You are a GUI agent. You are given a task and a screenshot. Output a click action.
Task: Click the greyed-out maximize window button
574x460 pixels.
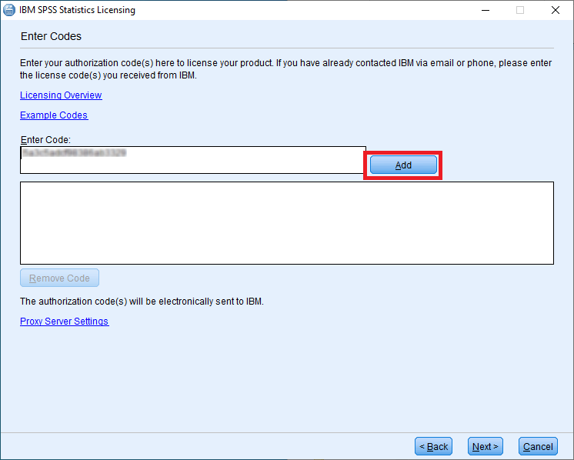(520, 10)
